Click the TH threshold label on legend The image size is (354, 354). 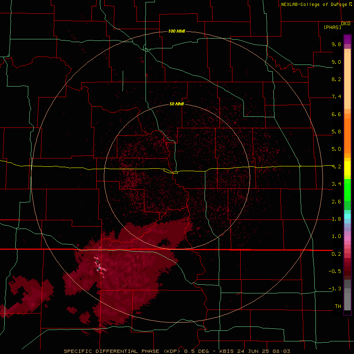[x=338, y=306]
